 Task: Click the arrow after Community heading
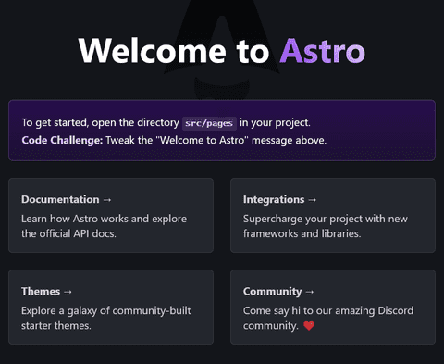[x=310, y=292]
